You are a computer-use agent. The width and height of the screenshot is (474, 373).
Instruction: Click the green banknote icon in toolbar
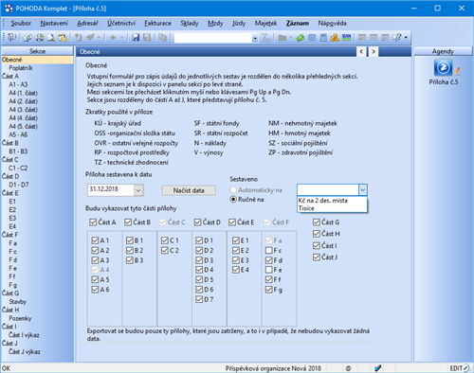click(x=301, y=38)
